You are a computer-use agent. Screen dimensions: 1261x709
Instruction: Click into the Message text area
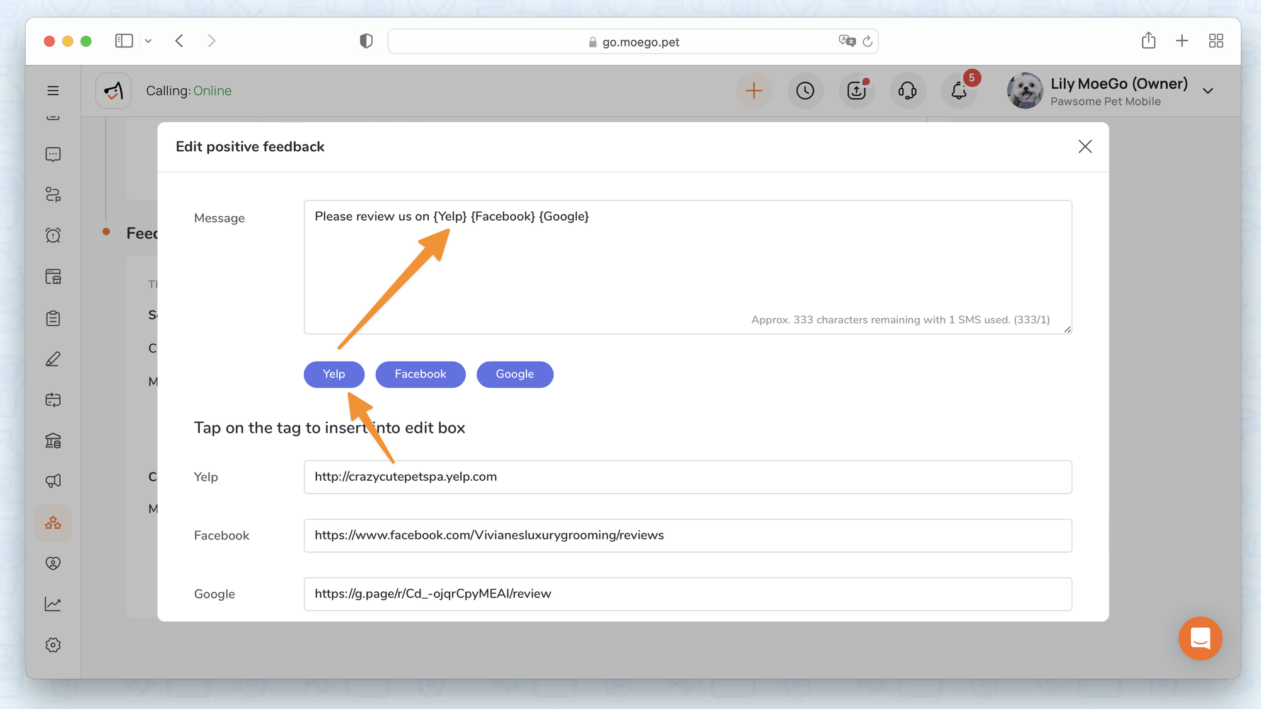pyautogui.click(x=687, y=267)
